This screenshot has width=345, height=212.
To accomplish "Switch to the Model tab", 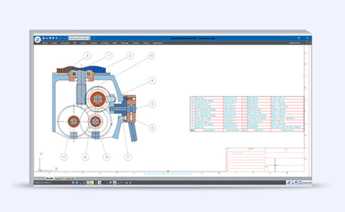I will [49, 178].
